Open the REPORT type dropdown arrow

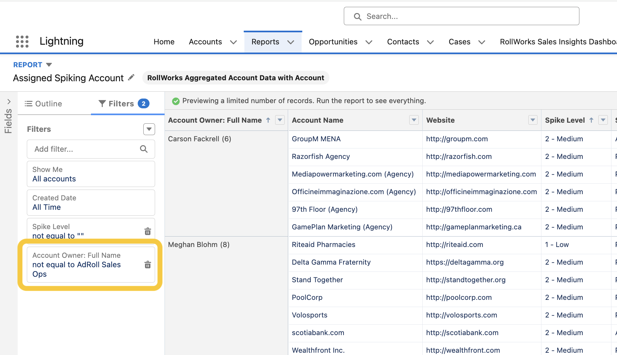click(x=49, y=65)
